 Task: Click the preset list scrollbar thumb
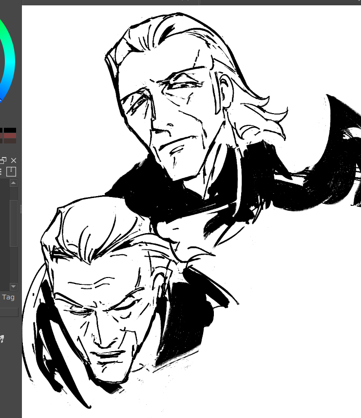13,222
